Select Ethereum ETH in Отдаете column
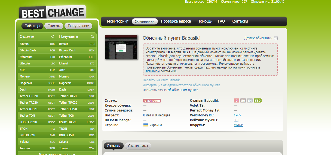Image resolution: width=331 pixels, height=155 pixels. click(37, 57)
